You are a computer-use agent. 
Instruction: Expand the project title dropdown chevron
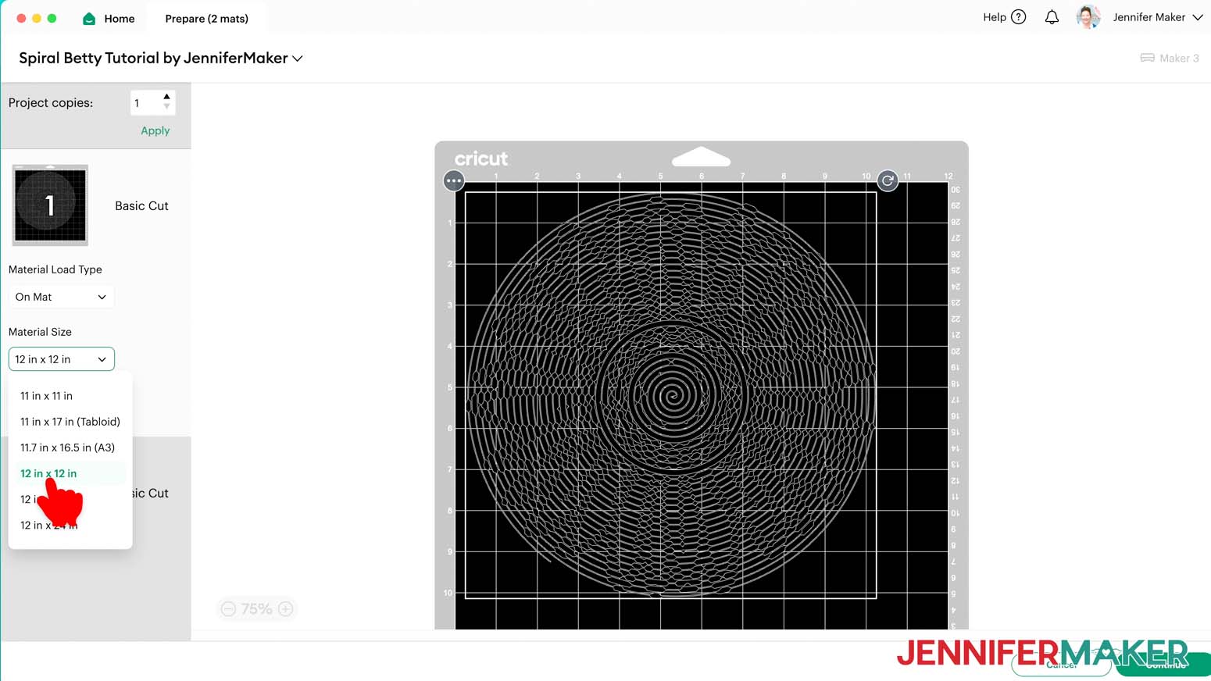click(298, 59)
